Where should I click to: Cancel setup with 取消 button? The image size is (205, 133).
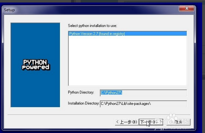tap(178, 122)
